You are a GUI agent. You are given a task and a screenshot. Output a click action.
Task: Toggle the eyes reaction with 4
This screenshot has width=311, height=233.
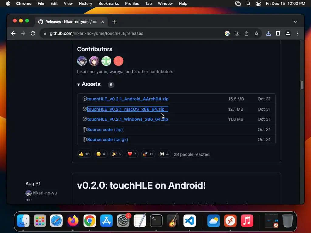[164, 154]
